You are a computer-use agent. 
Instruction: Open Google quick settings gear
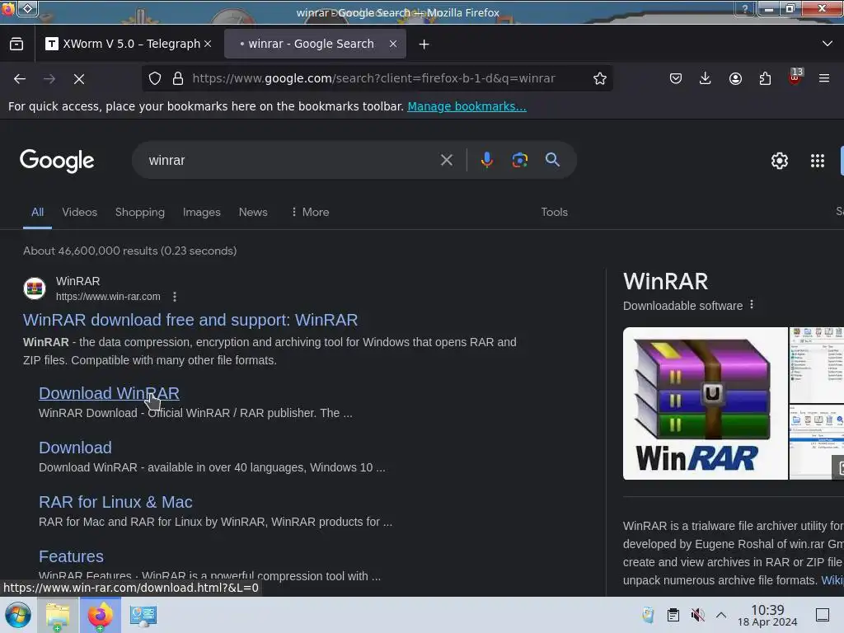tap(780, 161)
